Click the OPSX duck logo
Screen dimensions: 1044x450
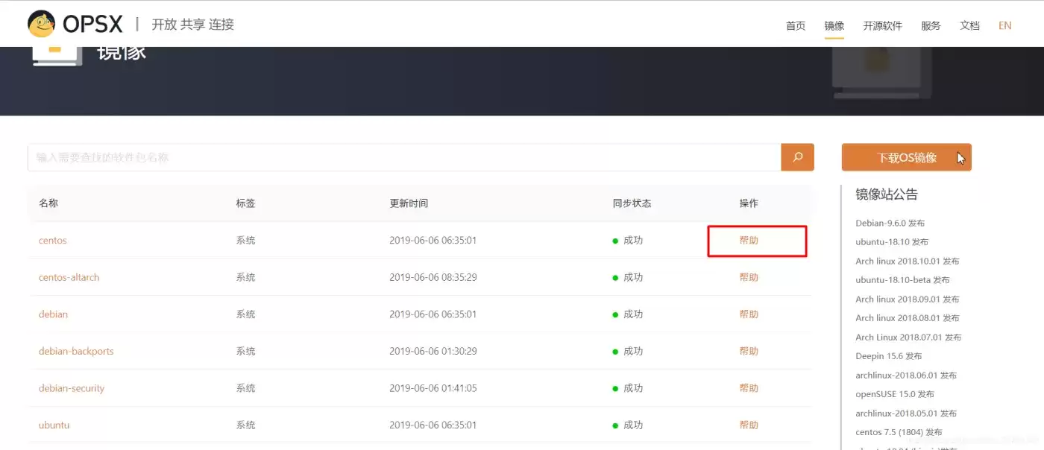[x=41, y=24]
